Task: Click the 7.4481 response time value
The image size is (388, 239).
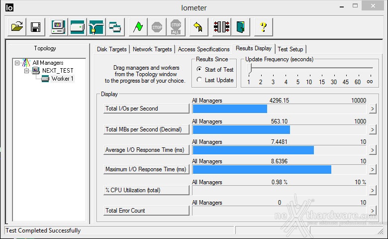Action: point(279,142)
